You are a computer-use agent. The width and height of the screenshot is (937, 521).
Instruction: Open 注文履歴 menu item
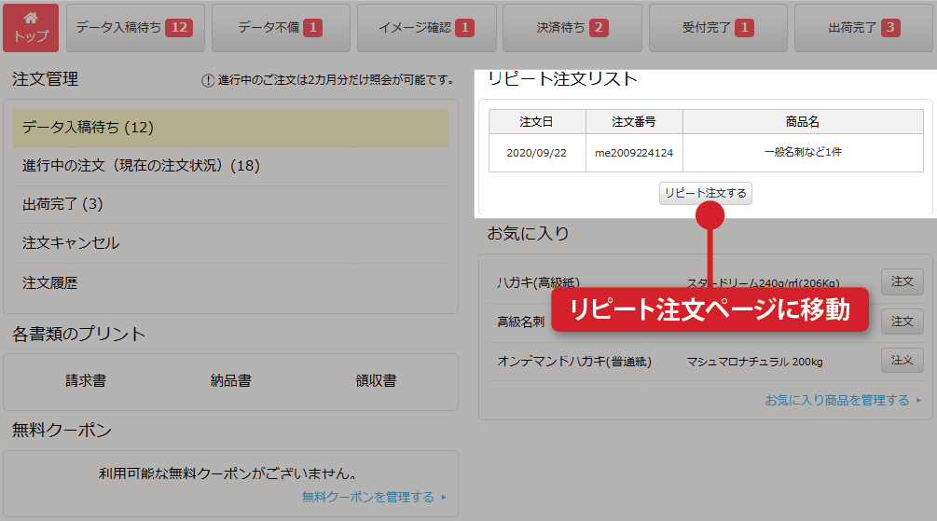pos(230,282)
